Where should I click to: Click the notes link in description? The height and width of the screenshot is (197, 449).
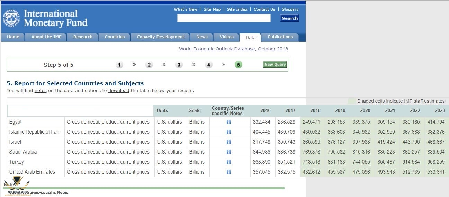click(41, 91)
